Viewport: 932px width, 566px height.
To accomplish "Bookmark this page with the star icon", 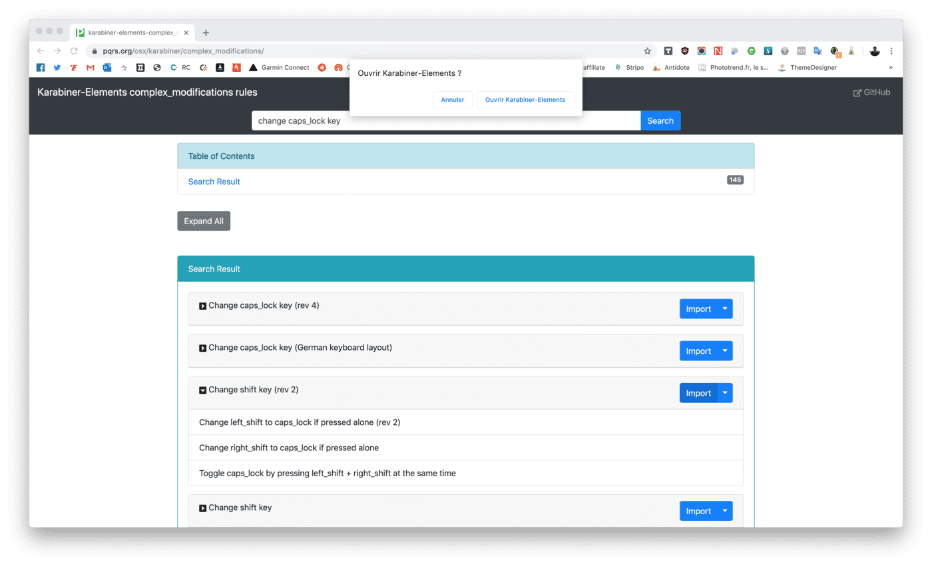I will [647, 51].
